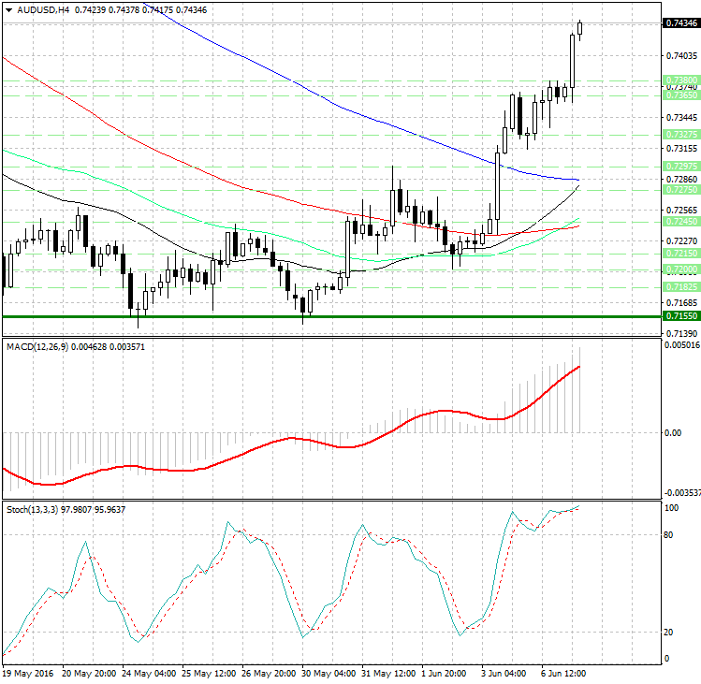Open the chart menu triangle beside AUDUSD,H4
The height and width of the screenshot is (684, 701).
[9, 10]
